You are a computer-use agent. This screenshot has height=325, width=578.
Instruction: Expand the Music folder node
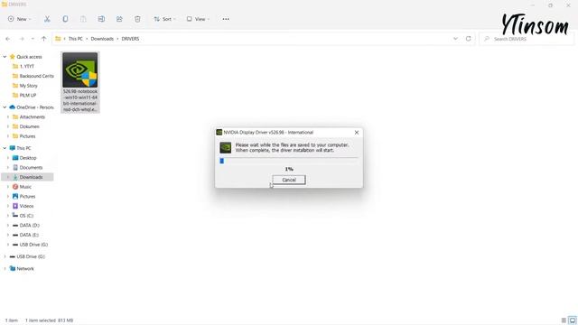coord(8,187)
